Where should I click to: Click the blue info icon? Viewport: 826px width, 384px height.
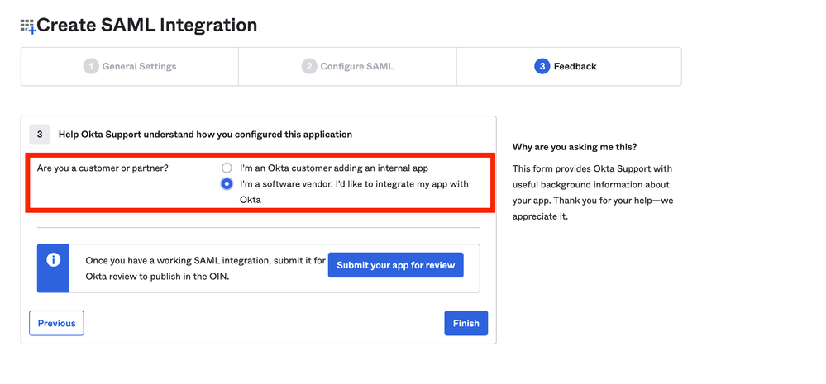[54, 259]
